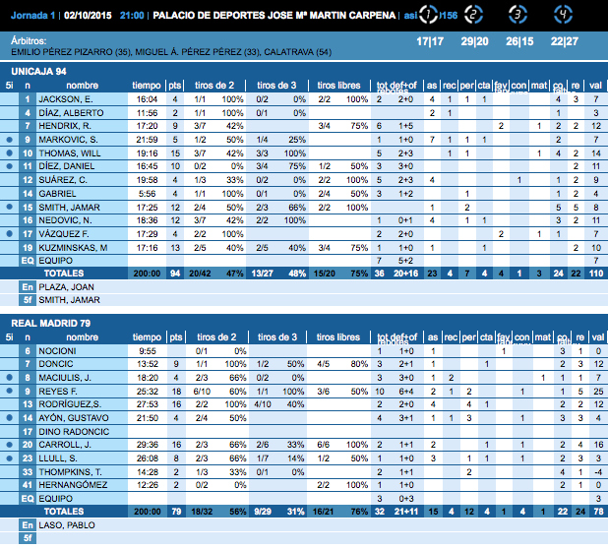
Task: Click the 17|17 first quarter score
Action: [x=430, y=41]
